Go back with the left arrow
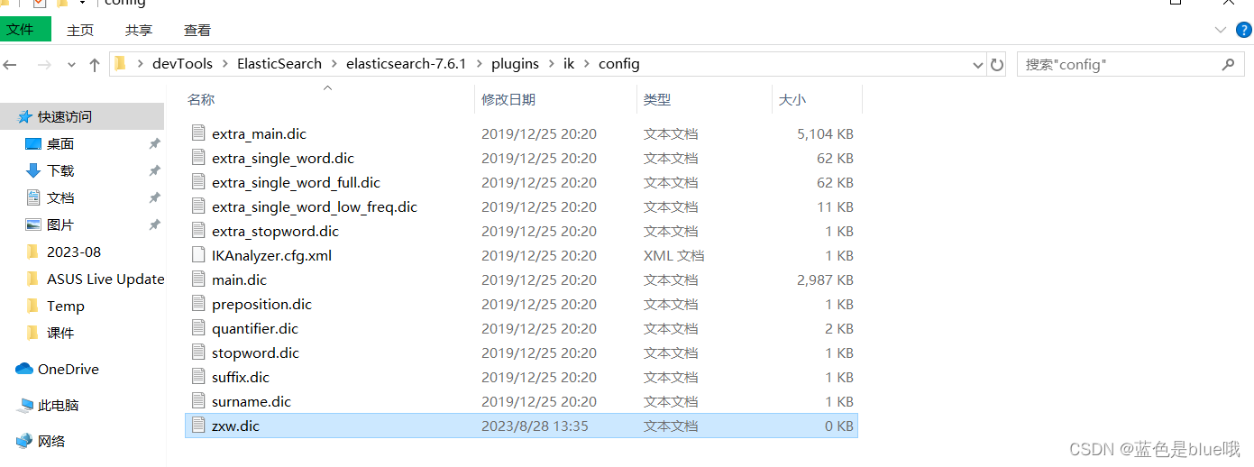1254x467 pixels. tap(11, 65)
